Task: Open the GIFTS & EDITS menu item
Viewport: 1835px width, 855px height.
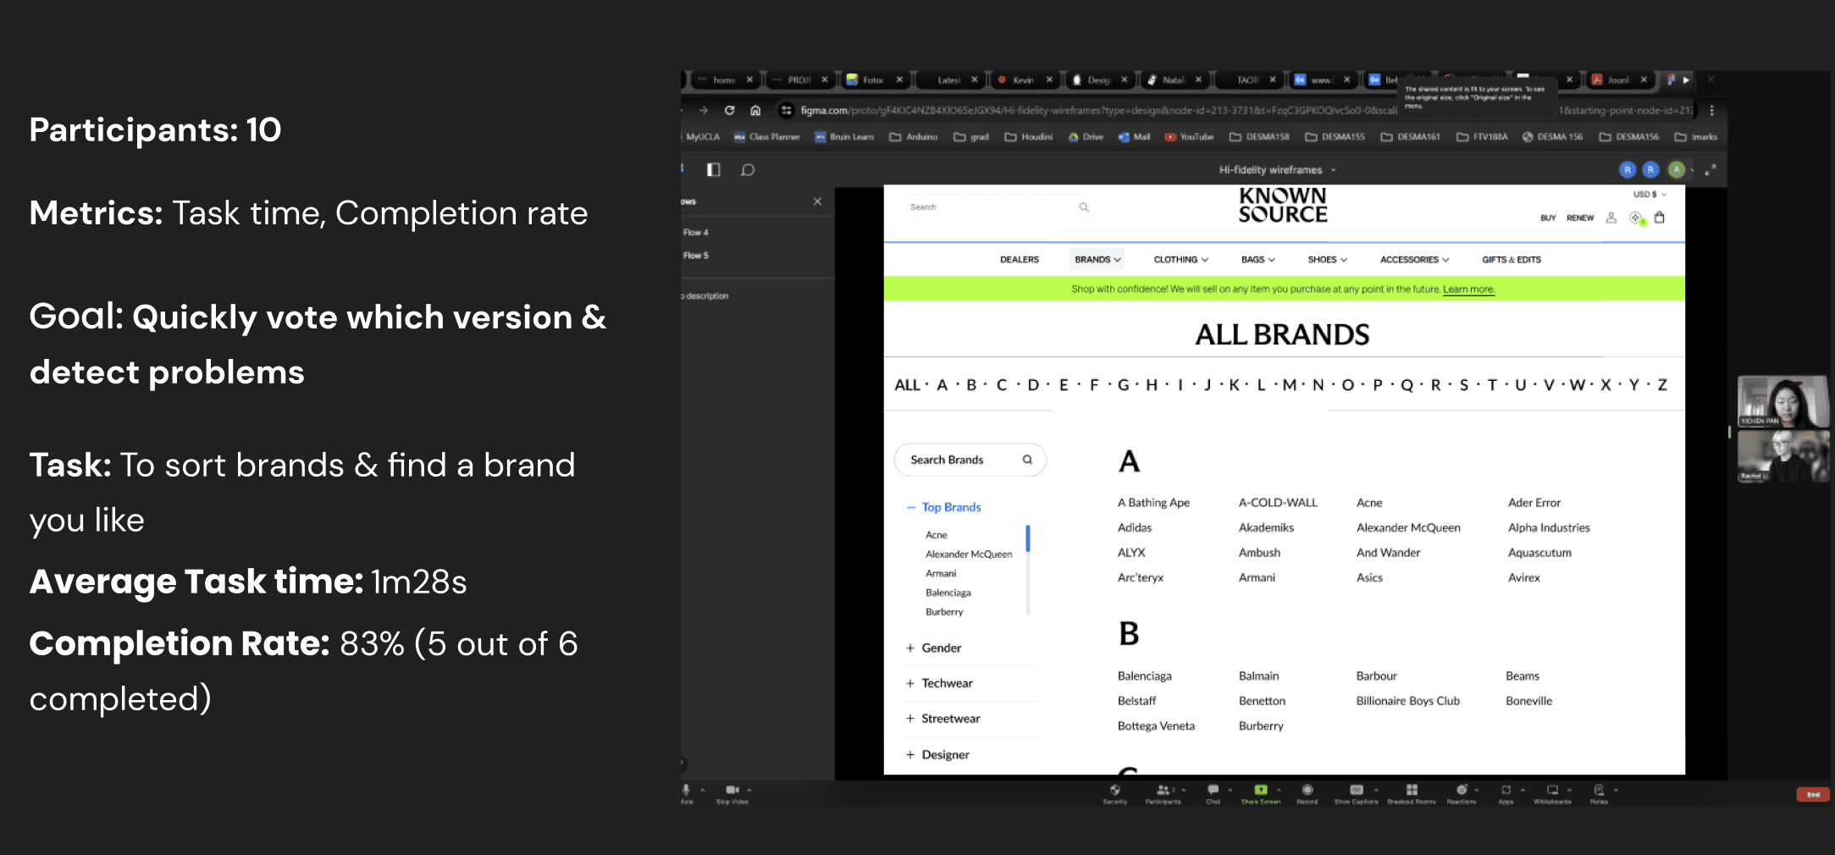Action: tap(1512, 260)
